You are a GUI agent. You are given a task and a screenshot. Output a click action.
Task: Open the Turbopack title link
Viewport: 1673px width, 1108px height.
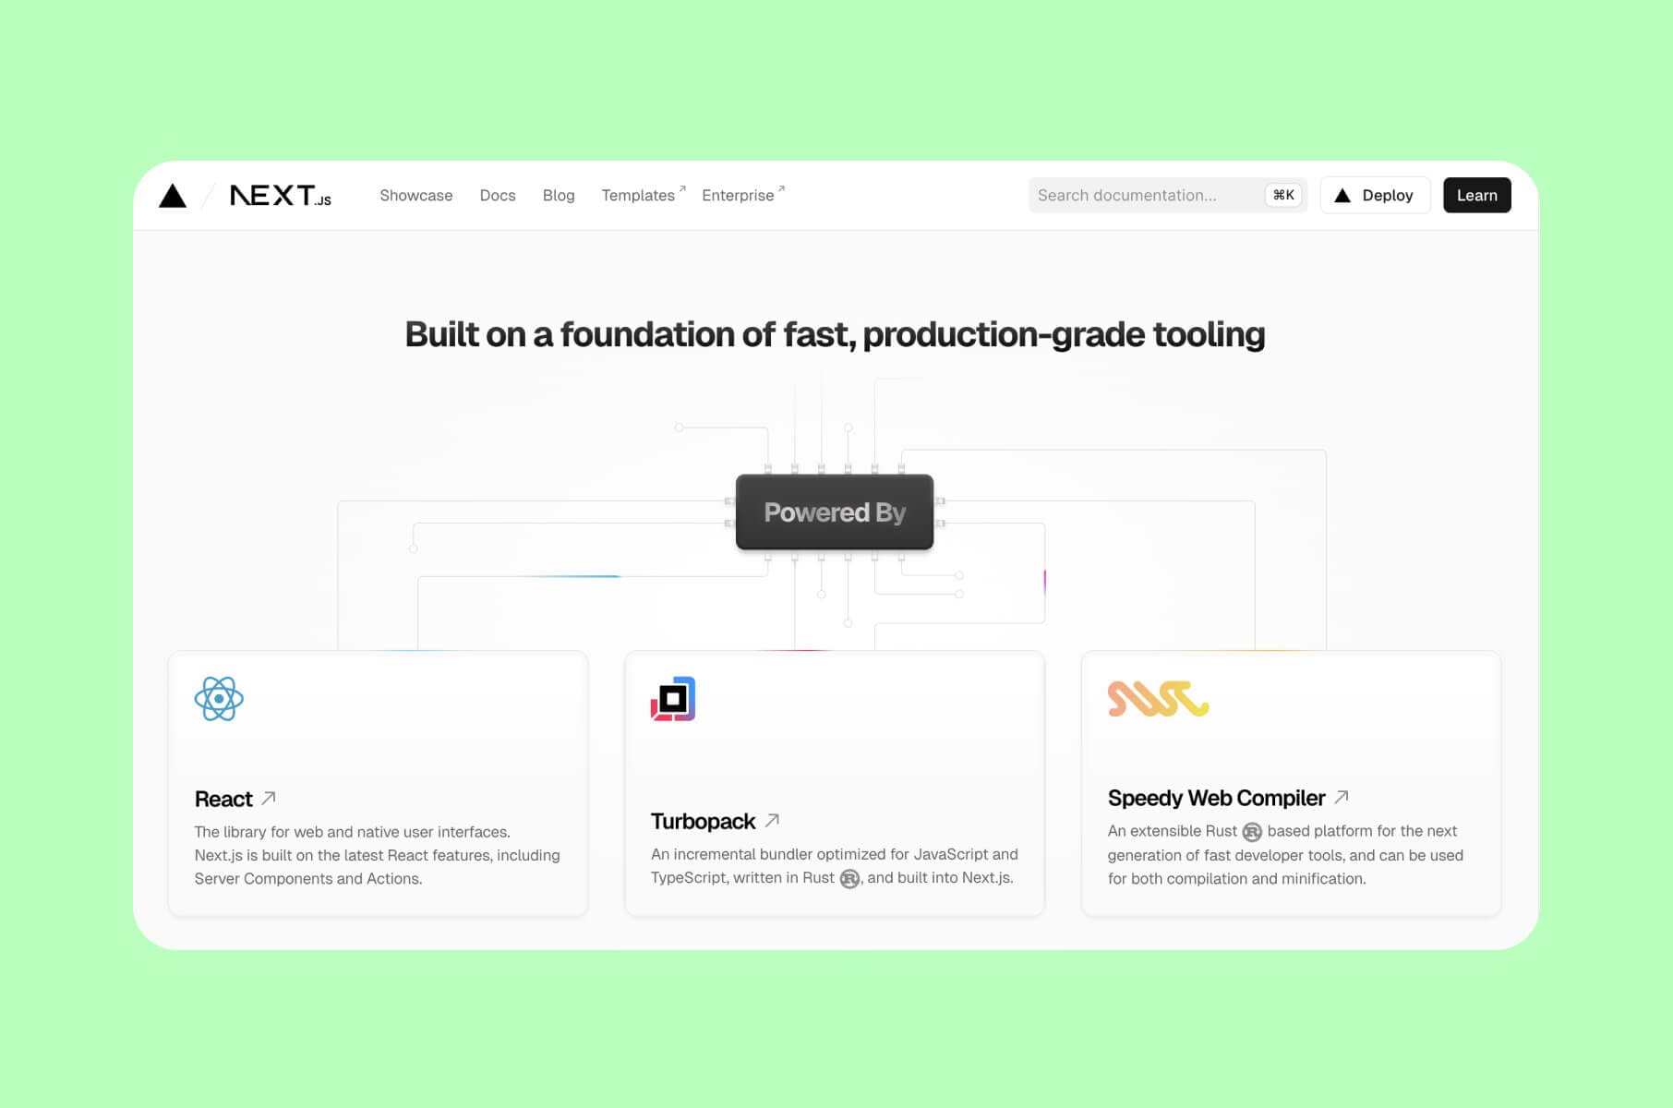tap(703, 821)
